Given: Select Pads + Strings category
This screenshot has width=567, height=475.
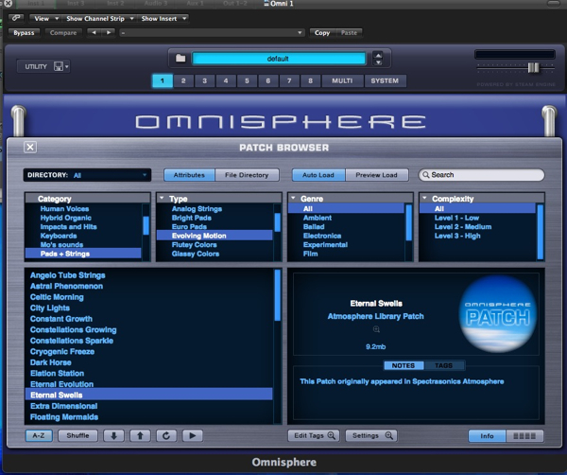Looking at the screenshot, I should [83, 254].
